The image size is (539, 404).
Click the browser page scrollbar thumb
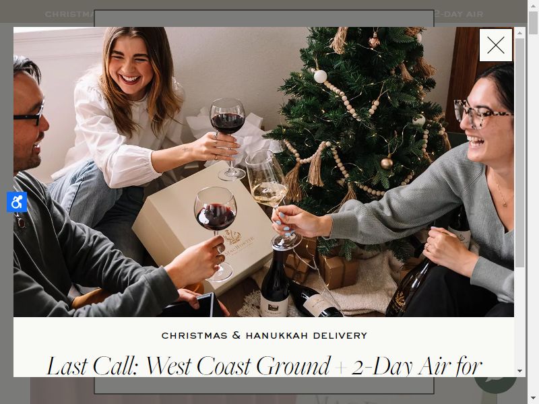coord(533,23)
